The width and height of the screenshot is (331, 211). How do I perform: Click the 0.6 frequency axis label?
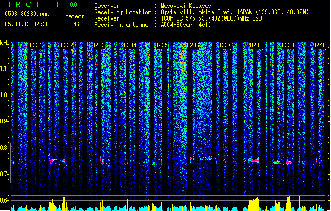tap(4, 200)
